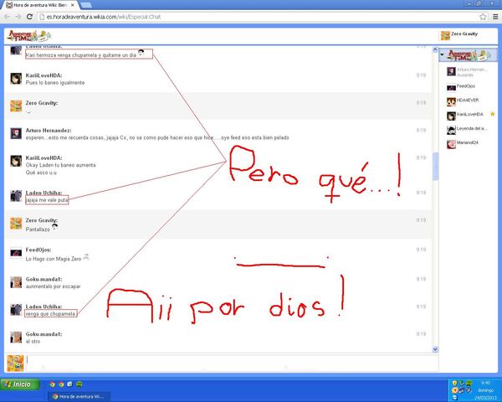Click KariiLoveHDA avatar beside 'Pues lo baneo igualmente'

click(x=16, y=79)
